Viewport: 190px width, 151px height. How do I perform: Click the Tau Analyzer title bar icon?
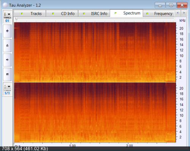pyautogui.click(x=5, y=5)
